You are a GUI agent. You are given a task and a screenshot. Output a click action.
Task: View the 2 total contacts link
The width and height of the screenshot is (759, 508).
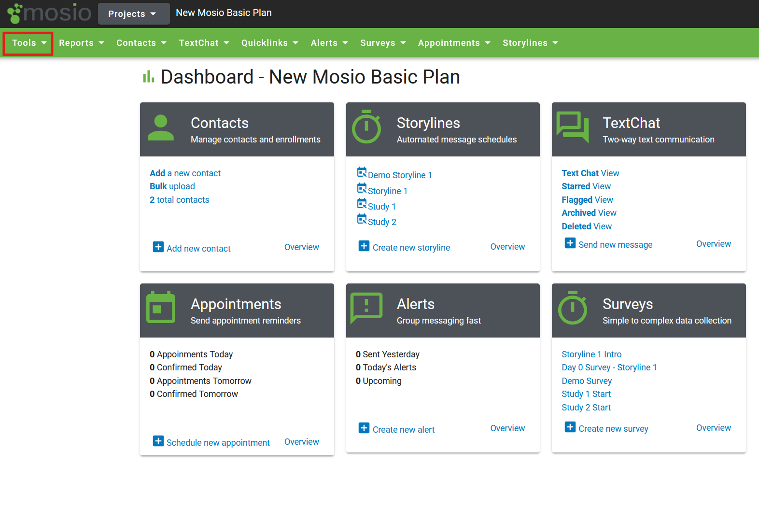180,200
